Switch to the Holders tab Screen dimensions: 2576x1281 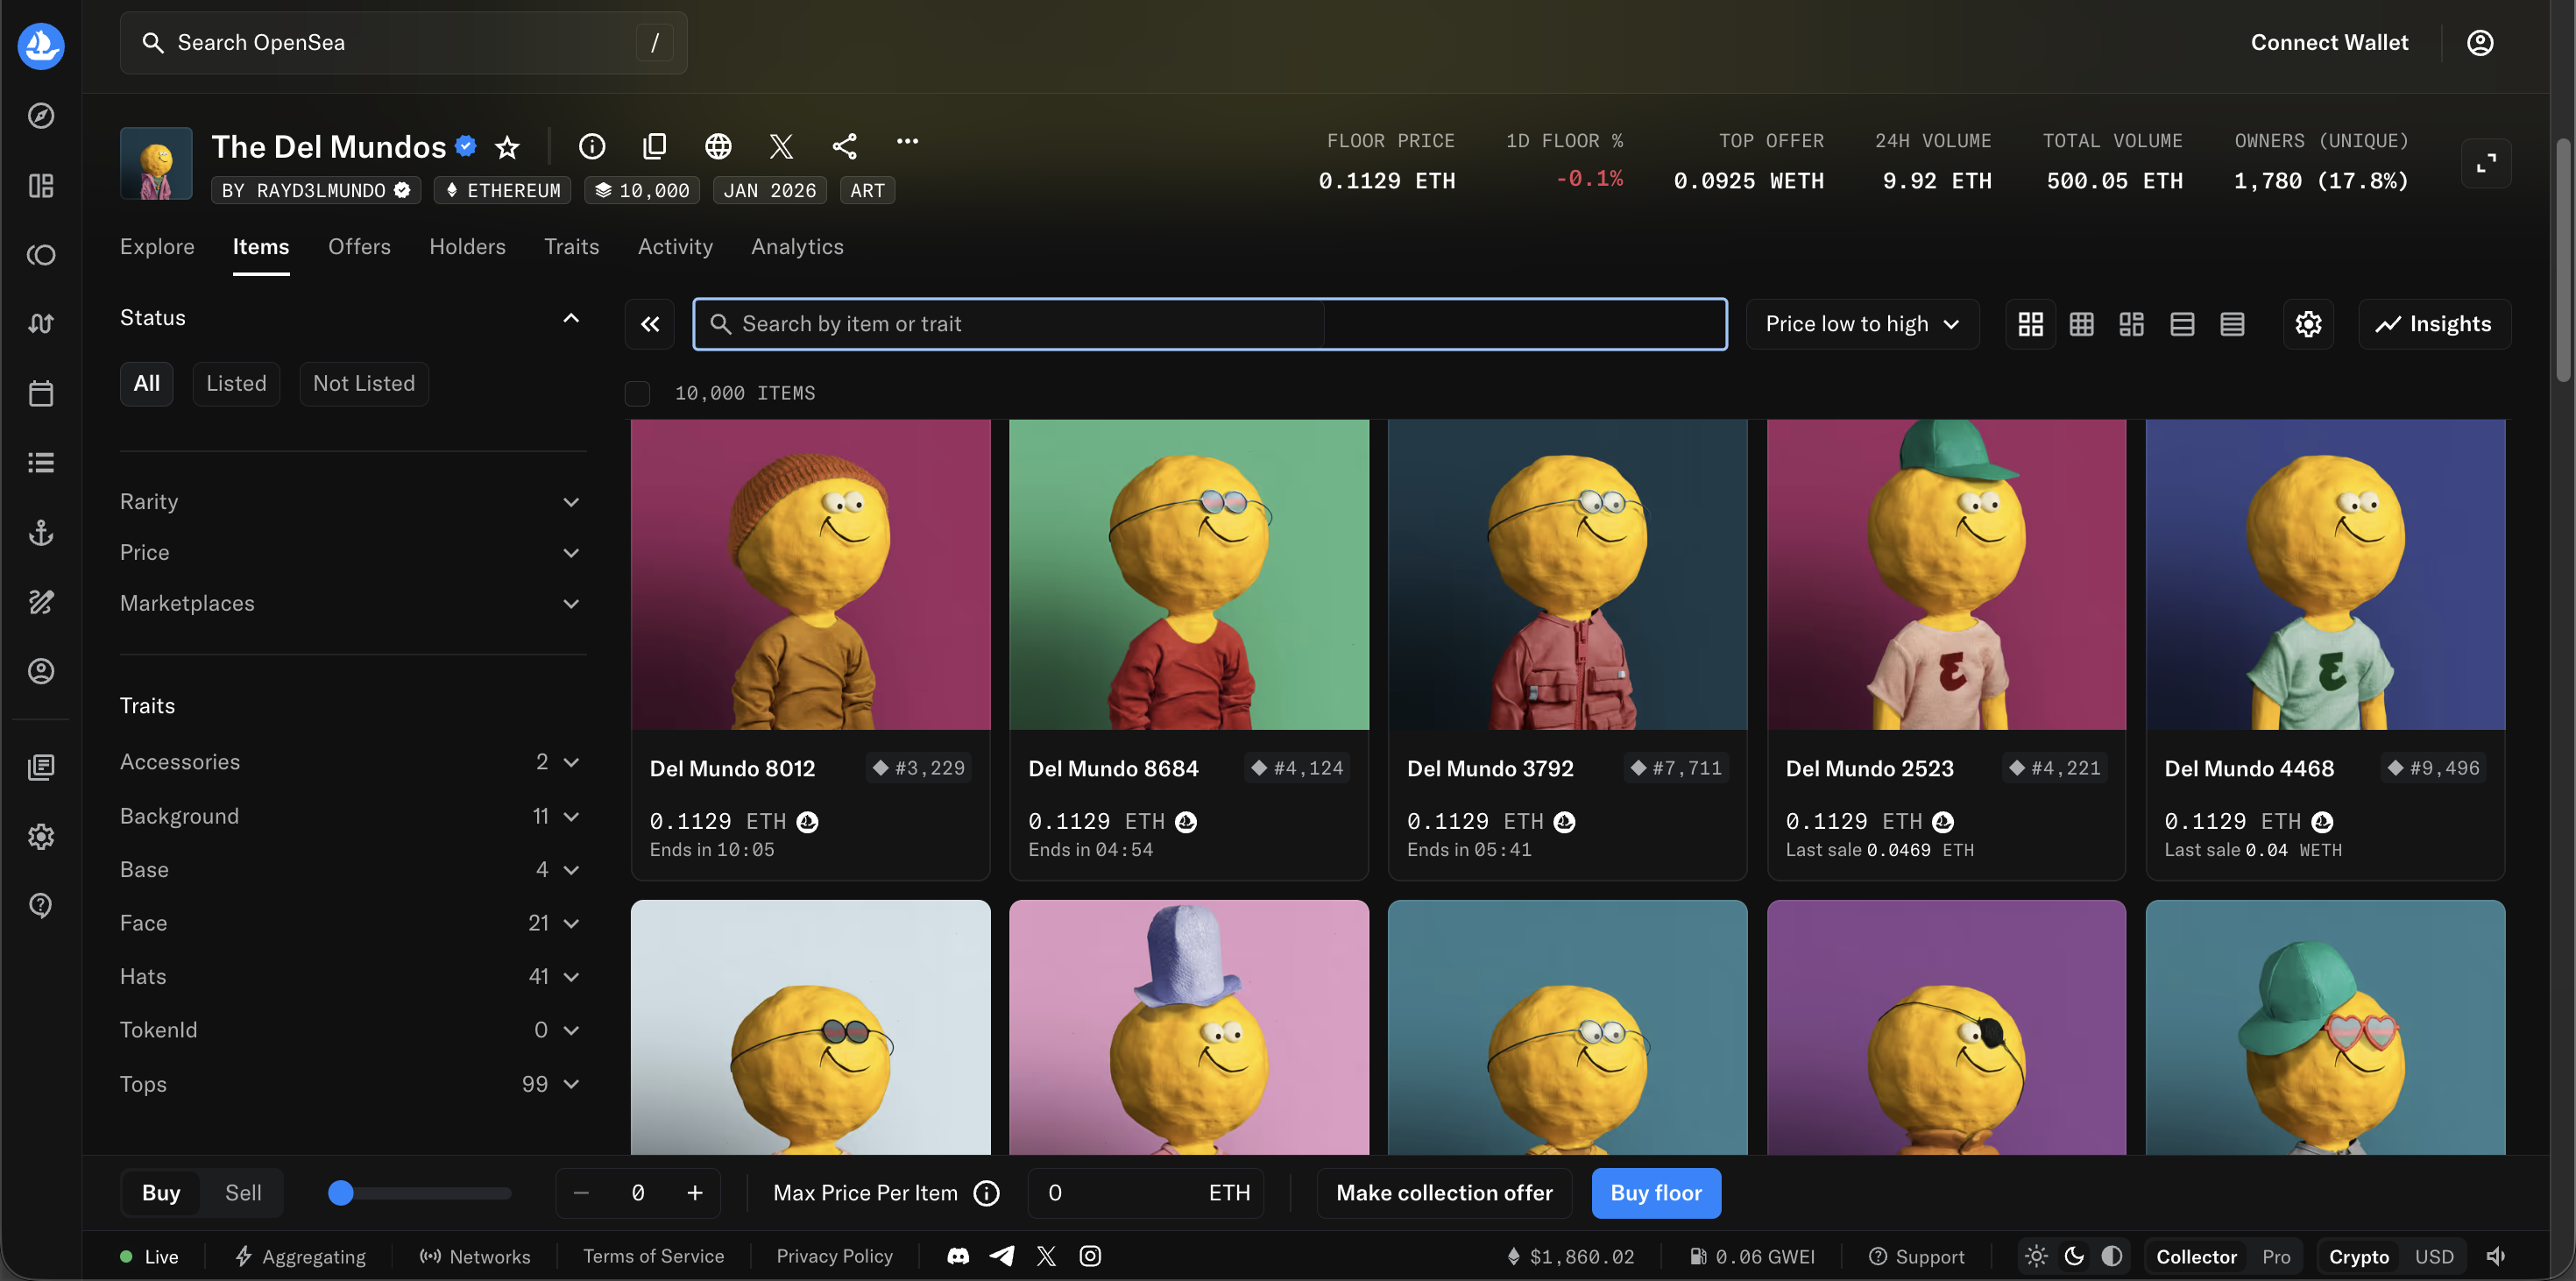(467, 247)
